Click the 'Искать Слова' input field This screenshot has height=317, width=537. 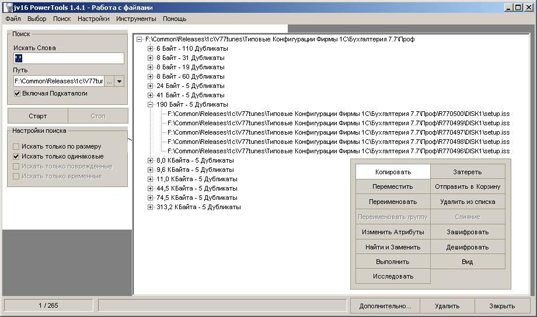click(69, 58)
